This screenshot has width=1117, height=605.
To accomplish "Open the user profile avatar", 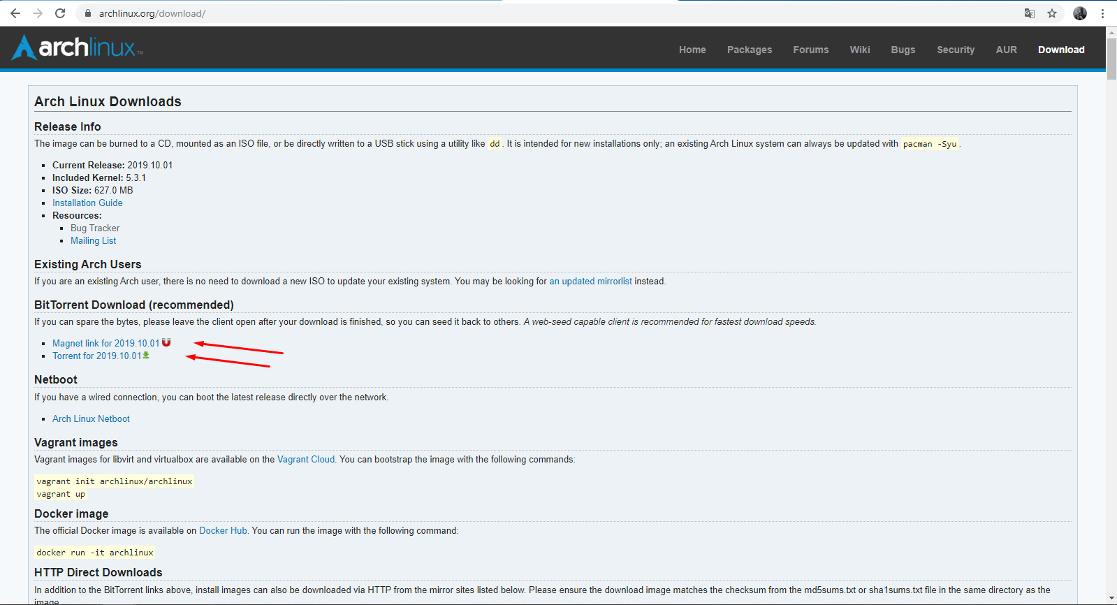I will [1080, 13].
